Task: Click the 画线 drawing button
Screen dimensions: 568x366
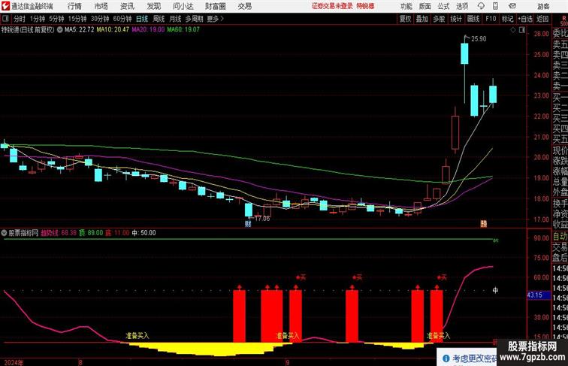Action: point(473,19)
